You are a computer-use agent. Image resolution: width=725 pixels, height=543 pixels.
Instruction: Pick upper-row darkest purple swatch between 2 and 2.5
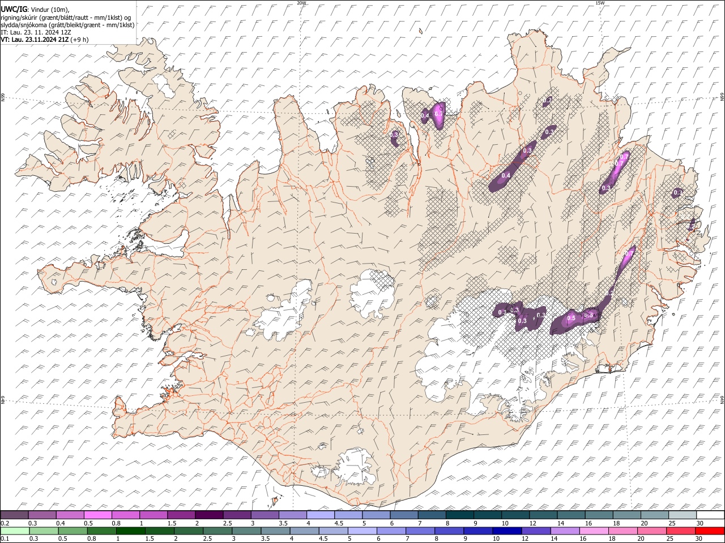(x=209, y=515)
